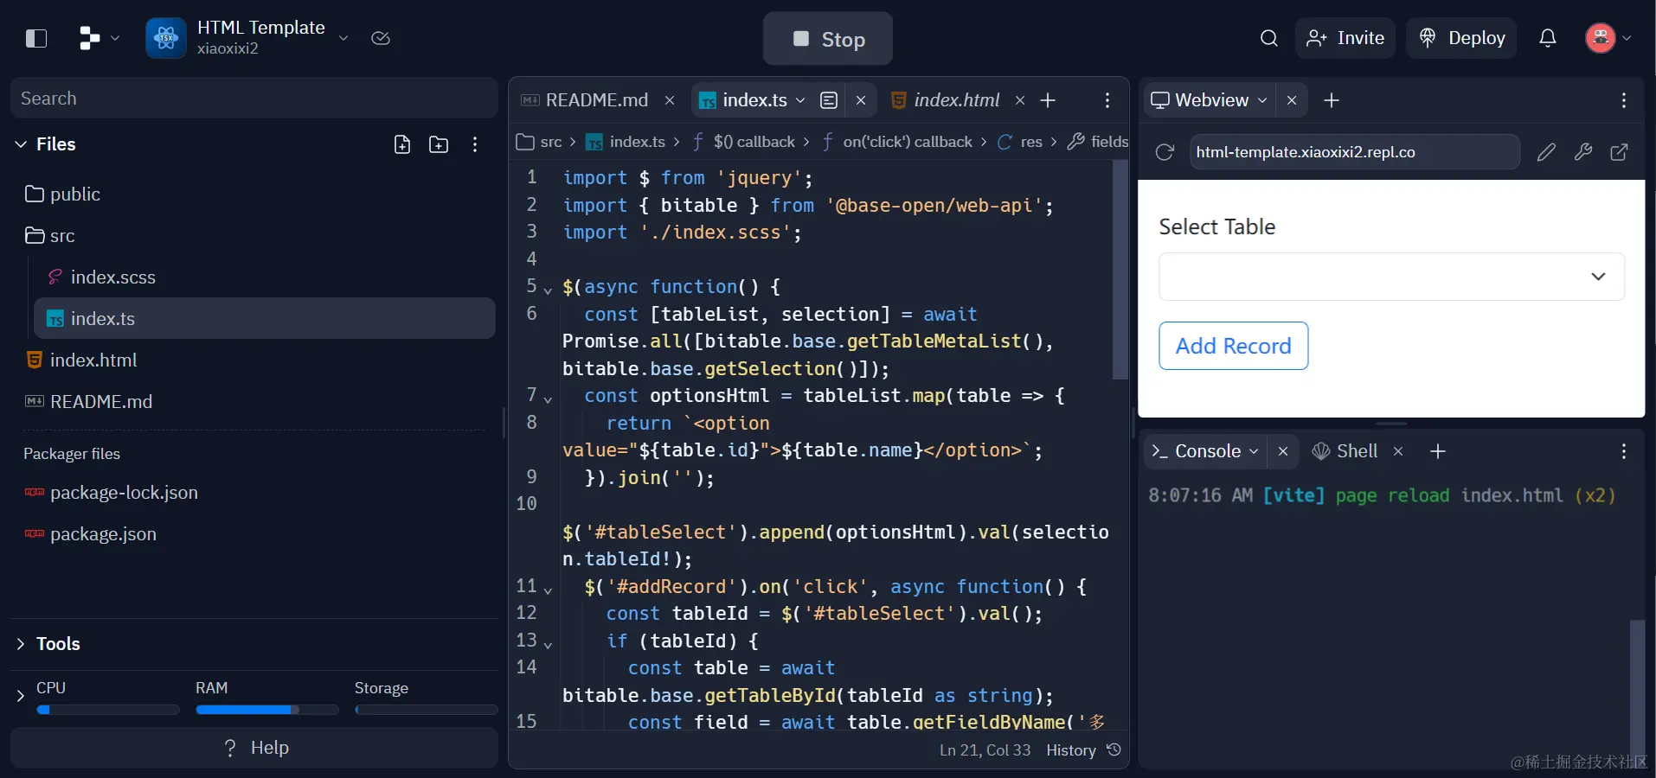Open the editor pane three-dot menu
Screen dimensions: 1656x778
[x=1107, y=100]
